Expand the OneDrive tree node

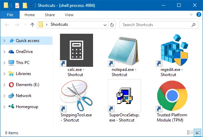pyautogui.click(x=4, y=52)
